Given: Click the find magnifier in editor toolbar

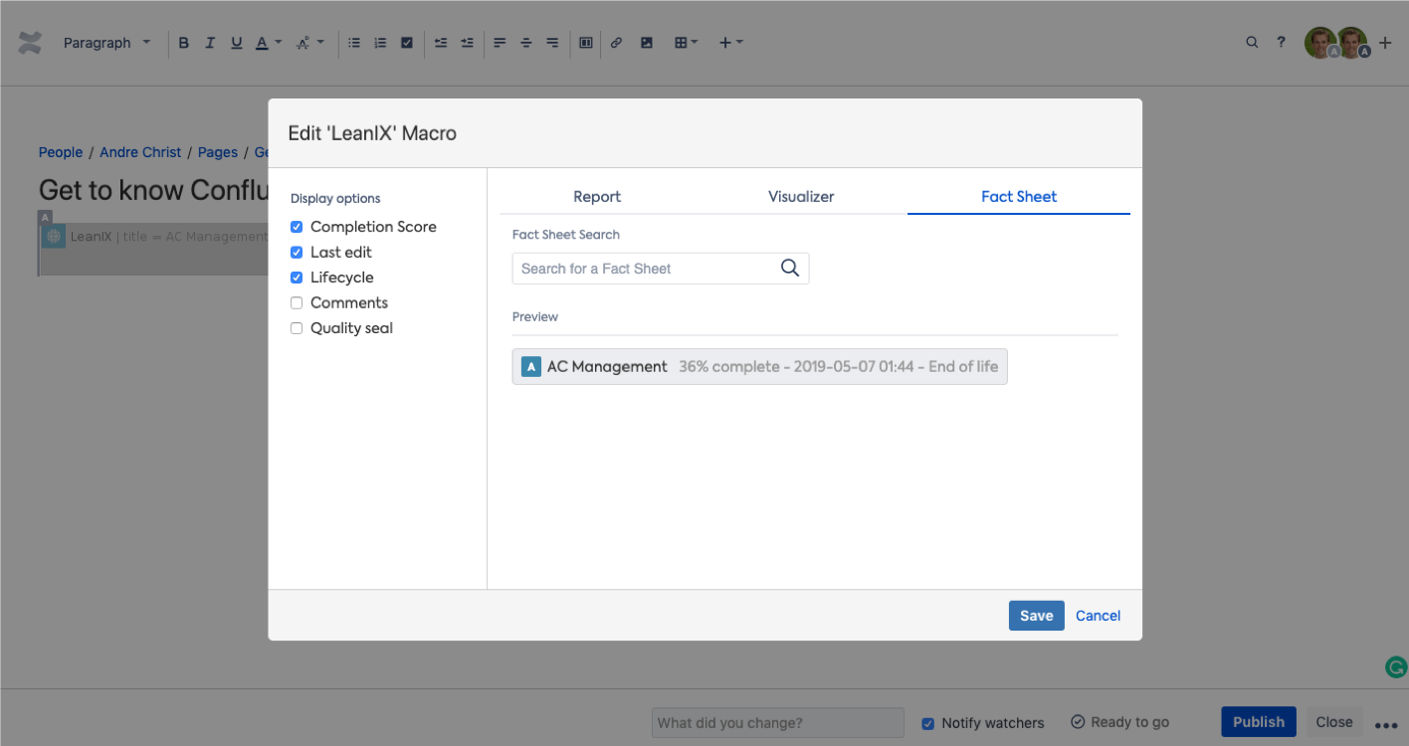Looking at the screenshot, I should point(1252,43).
